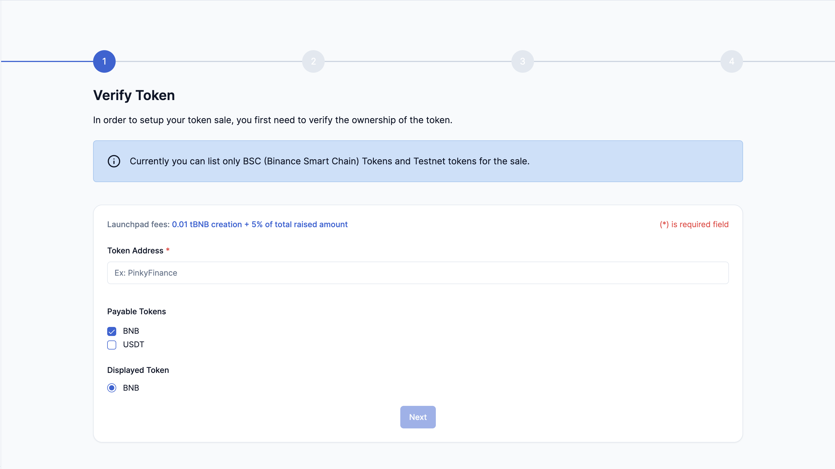
Task: Open step 4 in progress stepper
Action: (x=731, y=61)
